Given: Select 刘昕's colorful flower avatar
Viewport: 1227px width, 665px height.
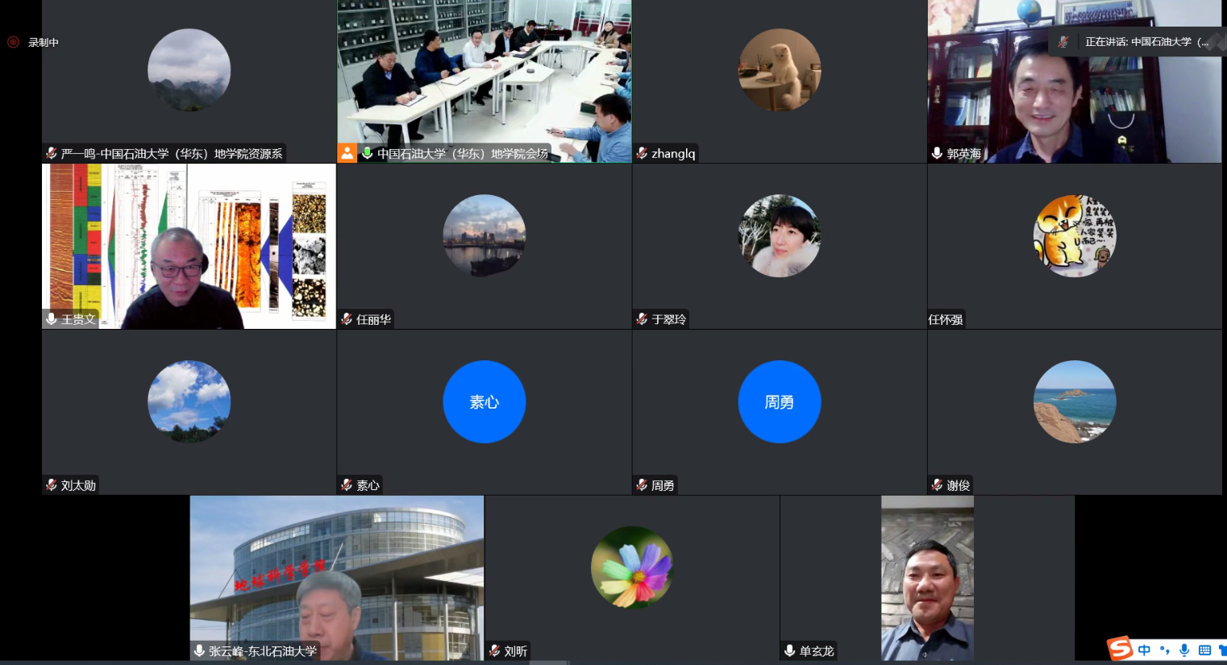Looking at the screenshot, I should click(x=631, y=567).
